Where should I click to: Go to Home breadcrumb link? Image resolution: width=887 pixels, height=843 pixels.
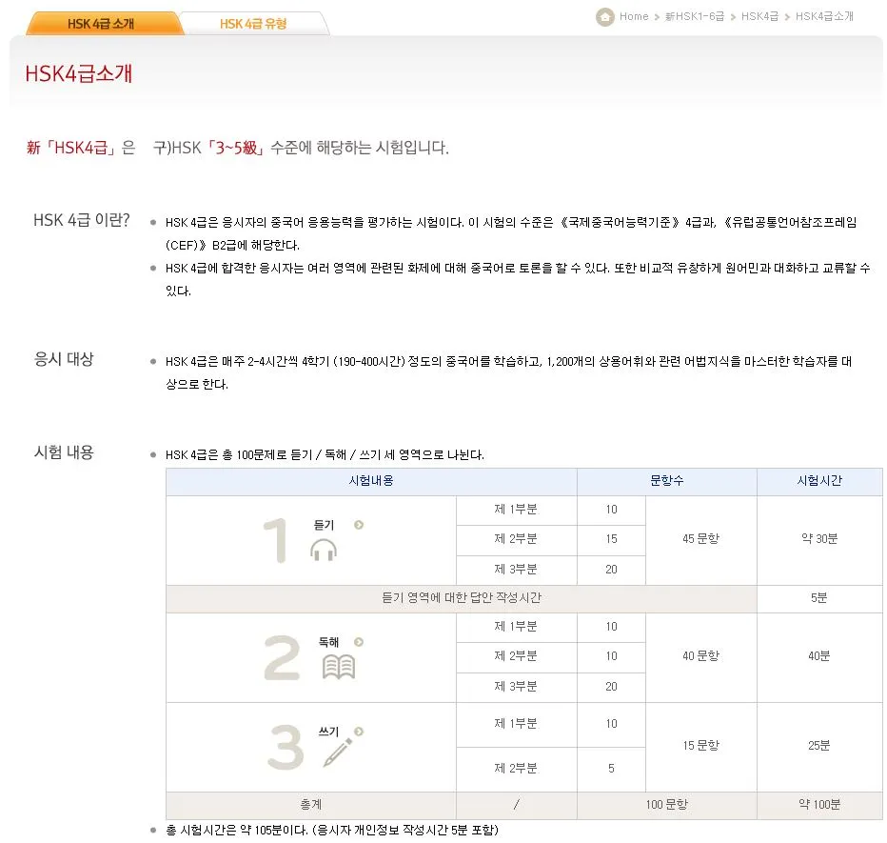[634, 16]
